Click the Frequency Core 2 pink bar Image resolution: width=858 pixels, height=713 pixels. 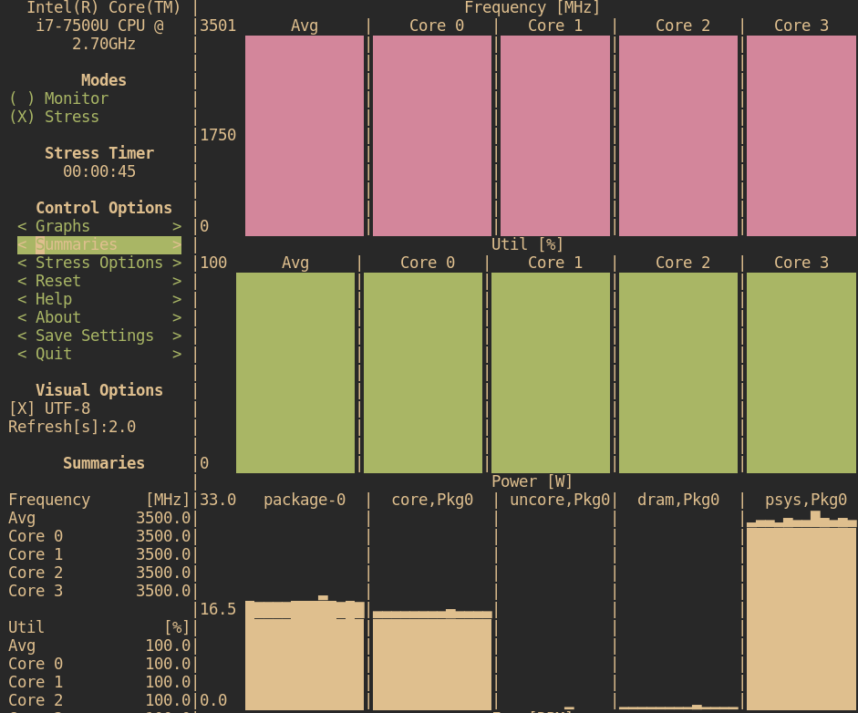(x=678, y=136)
